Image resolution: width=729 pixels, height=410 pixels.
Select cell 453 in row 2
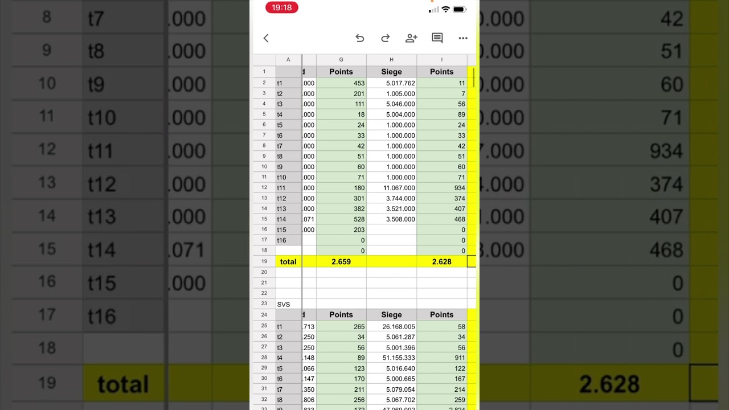pyautogui.click(x=341, y=83)
